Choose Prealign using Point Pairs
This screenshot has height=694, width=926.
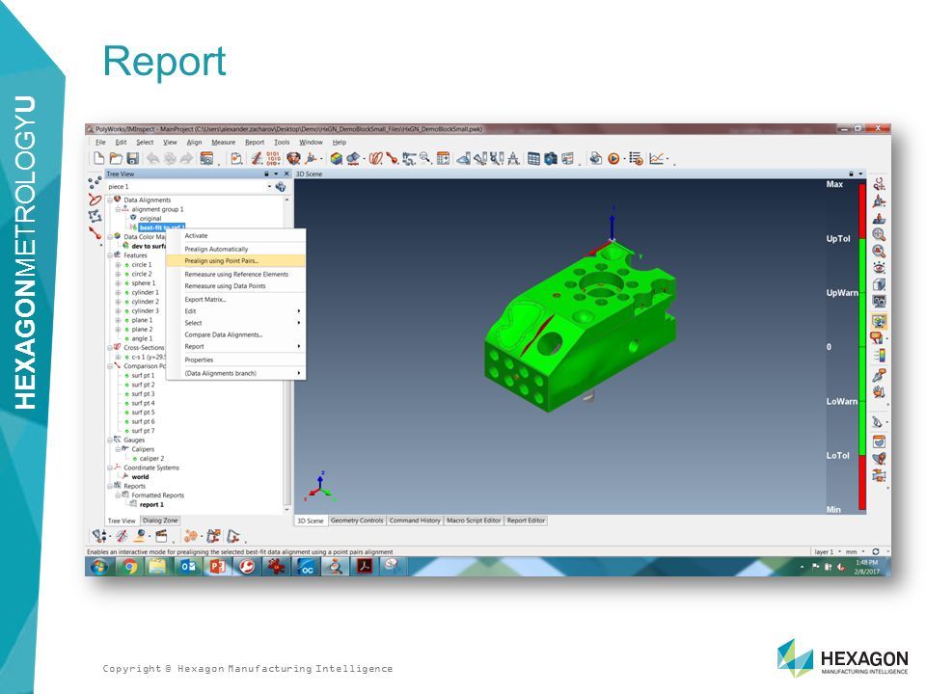tap(235, 261)
